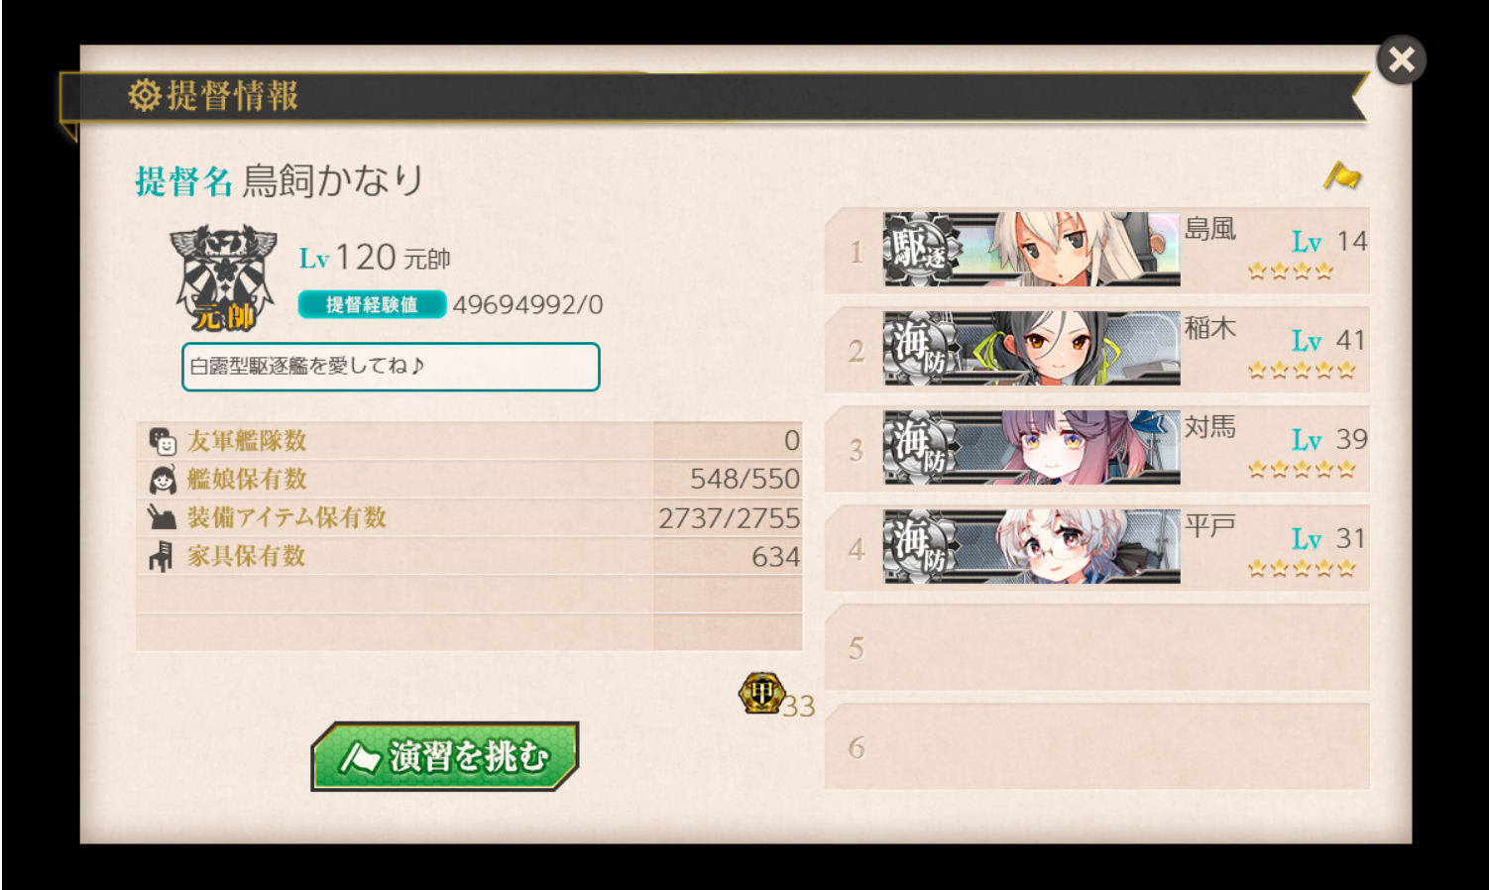1489x890 pixels.
Task: Click the 提督経験値 label badge
Action: click(372, 304)
